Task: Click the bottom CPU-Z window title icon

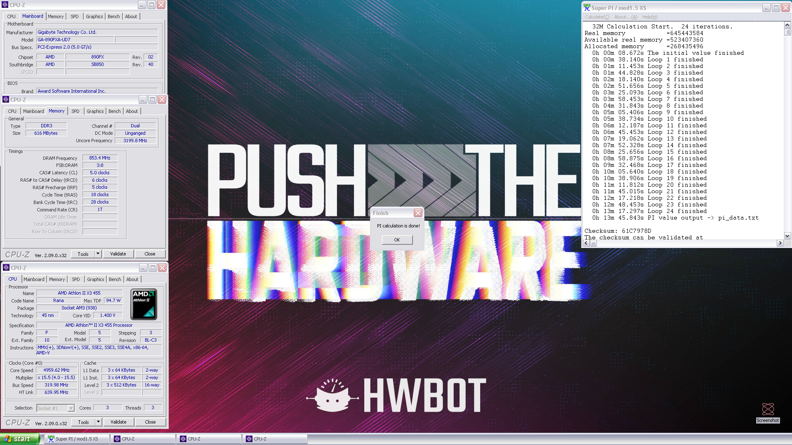Action: [6, 268]
